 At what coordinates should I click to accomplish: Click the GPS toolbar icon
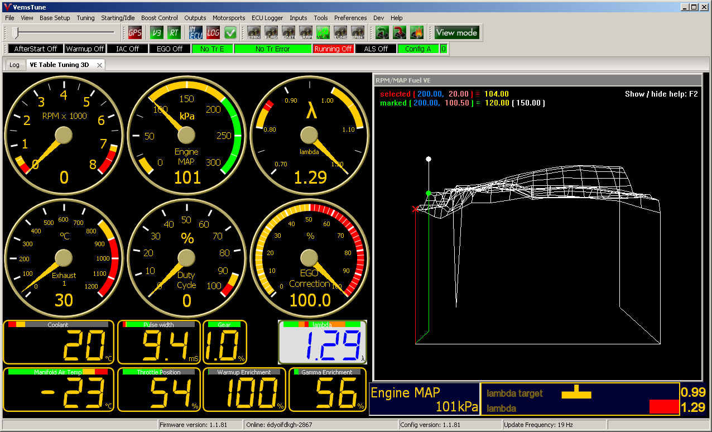pyautogui.click(x=135, y=32)
